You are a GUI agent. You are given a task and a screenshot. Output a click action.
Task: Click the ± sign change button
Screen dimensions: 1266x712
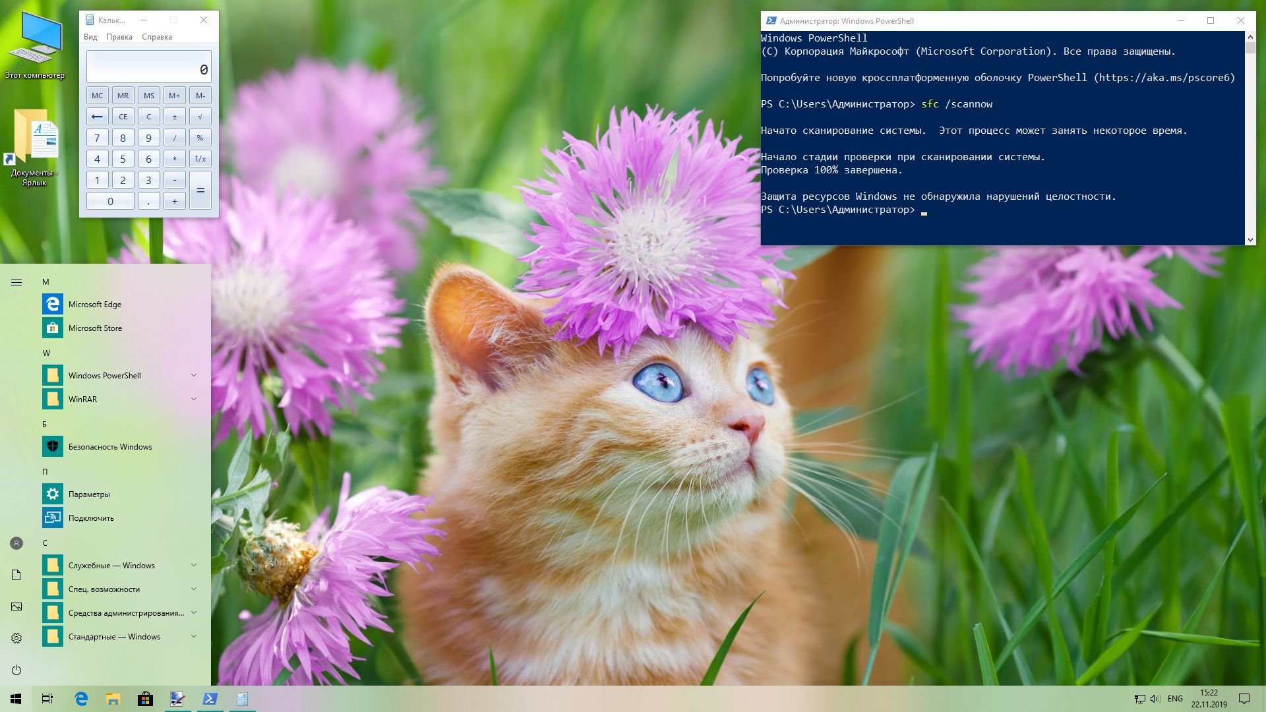(174, 117)
